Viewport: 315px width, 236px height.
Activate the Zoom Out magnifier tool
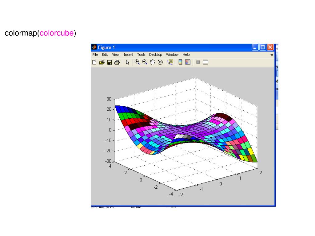pyautogui.click(x=145, y=62)
